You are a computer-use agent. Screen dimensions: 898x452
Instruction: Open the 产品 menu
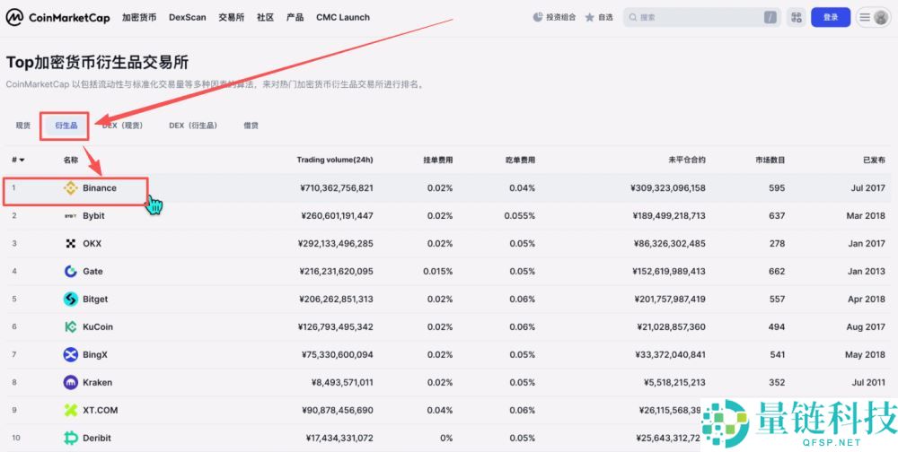[x=295, y=18]
